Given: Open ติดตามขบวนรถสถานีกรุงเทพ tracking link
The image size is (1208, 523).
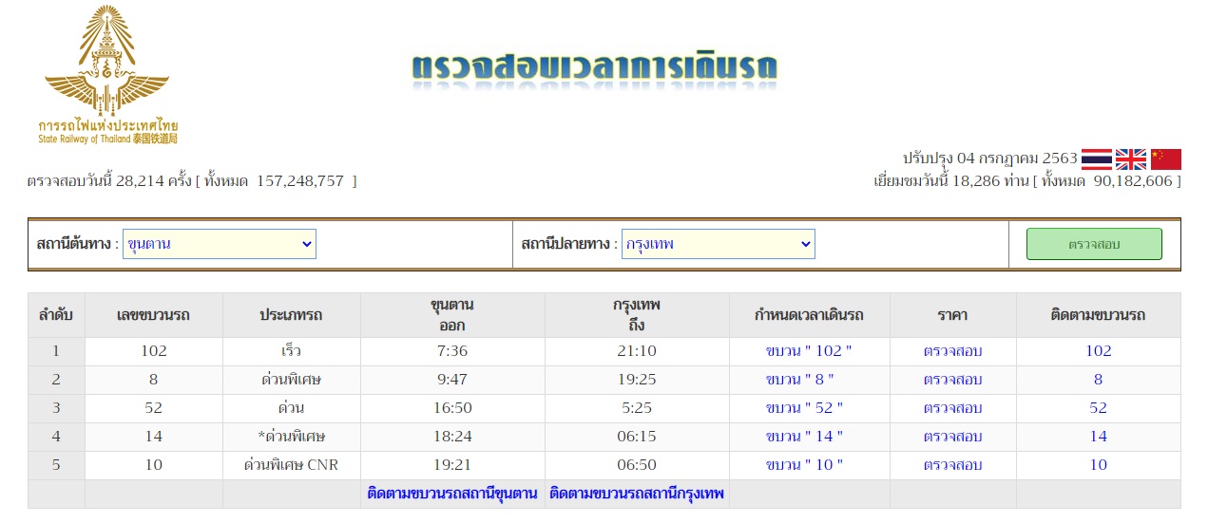Looking at the screenshot, I should click(x=637, y=494).
